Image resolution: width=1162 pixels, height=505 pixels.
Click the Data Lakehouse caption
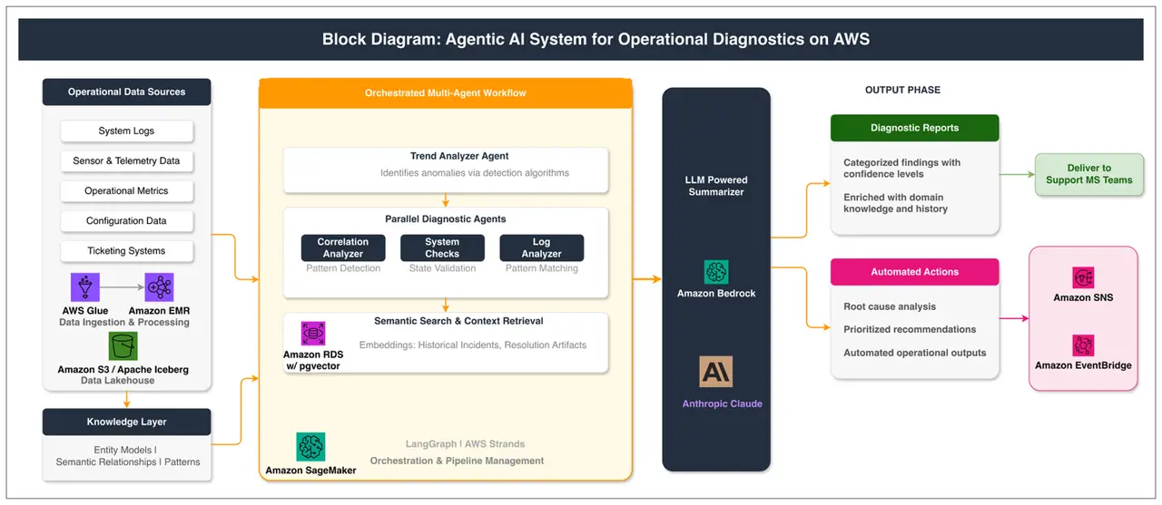click(x=117, y=381)
